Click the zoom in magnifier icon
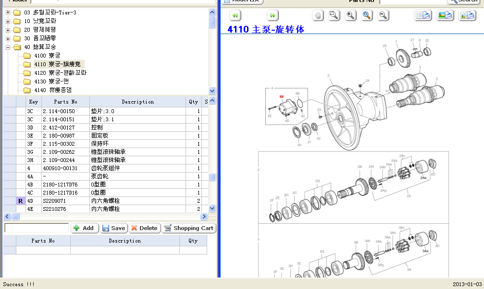Screen dimensions: 484x289 [350, 15]
